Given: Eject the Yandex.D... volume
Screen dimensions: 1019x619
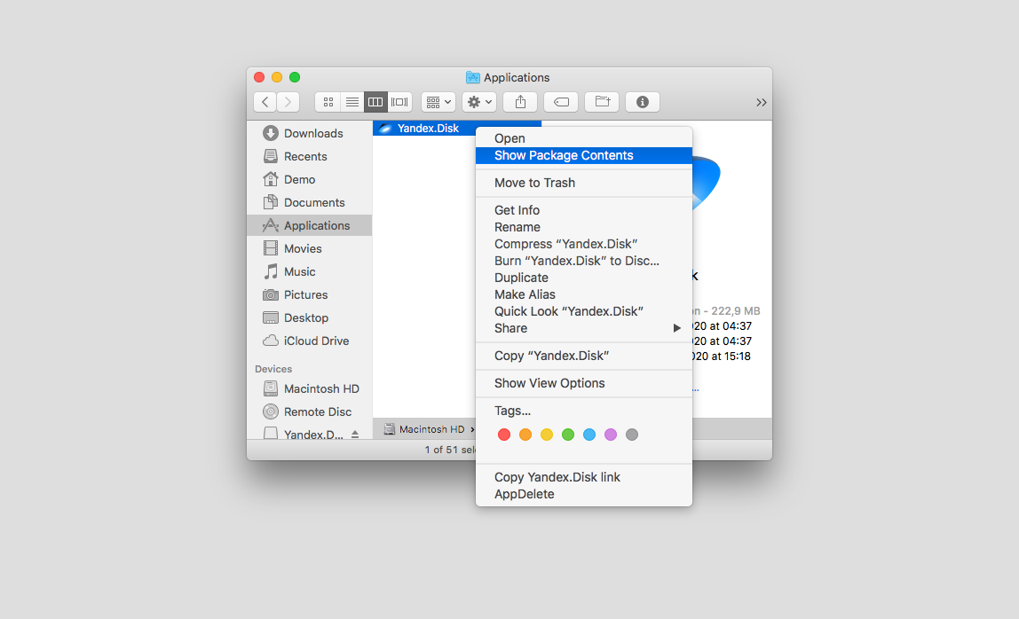Looking at the screenshot, I should coord(355,434).
